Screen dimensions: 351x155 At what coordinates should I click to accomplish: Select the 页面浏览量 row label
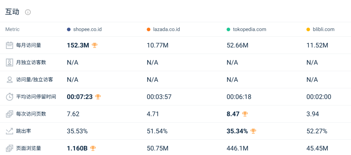[29, 148]
